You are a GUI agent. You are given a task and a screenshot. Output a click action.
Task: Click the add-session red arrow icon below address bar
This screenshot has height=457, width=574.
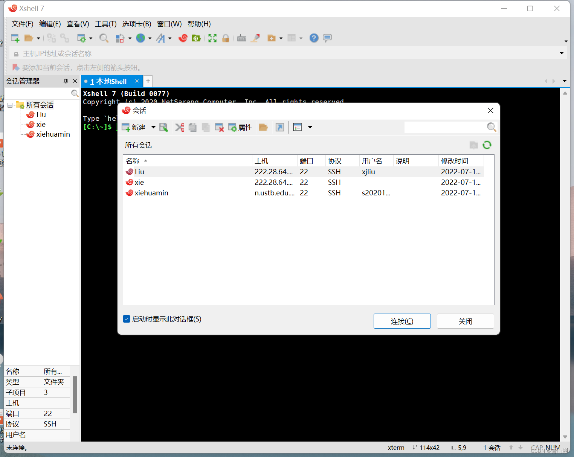click(x=16, y=67)
